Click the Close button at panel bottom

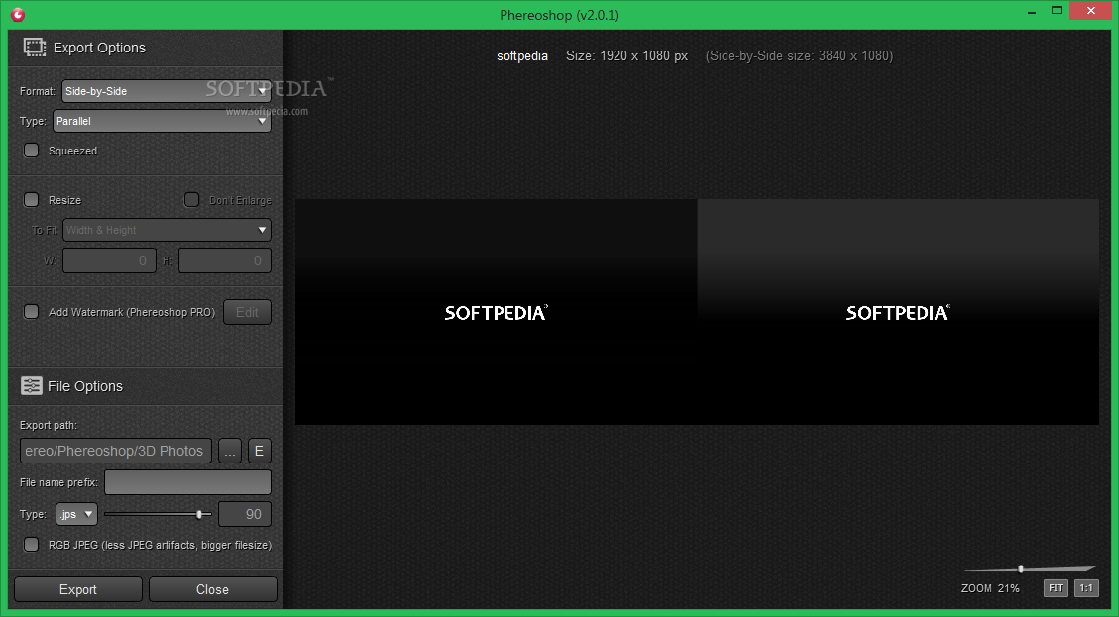[x=213, y=590]
